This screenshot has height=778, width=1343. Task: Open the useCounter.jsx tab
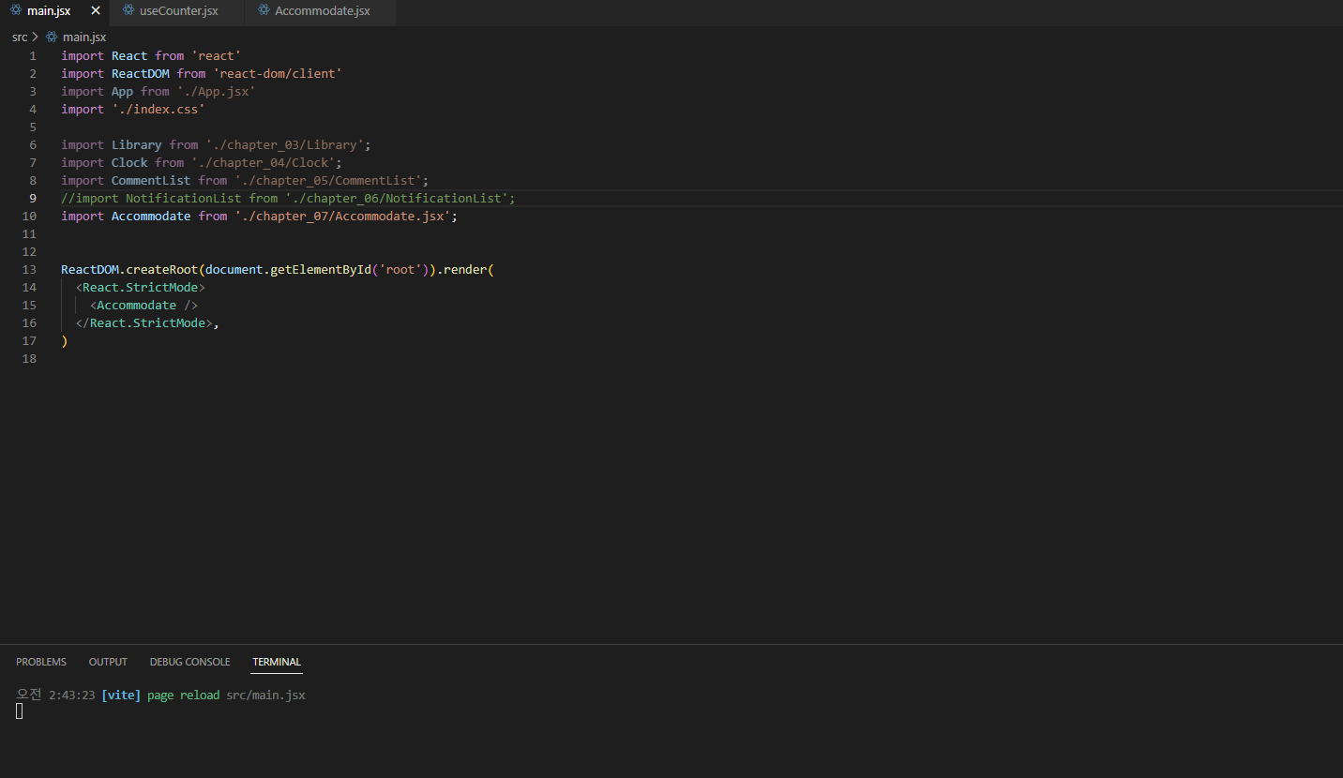coord(178,11)
